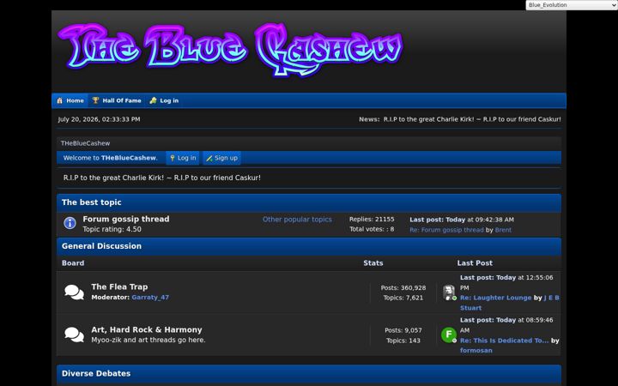Open the Blue_Evolution theme dropdown
618x386 pixels.
[x=571, y=5]
